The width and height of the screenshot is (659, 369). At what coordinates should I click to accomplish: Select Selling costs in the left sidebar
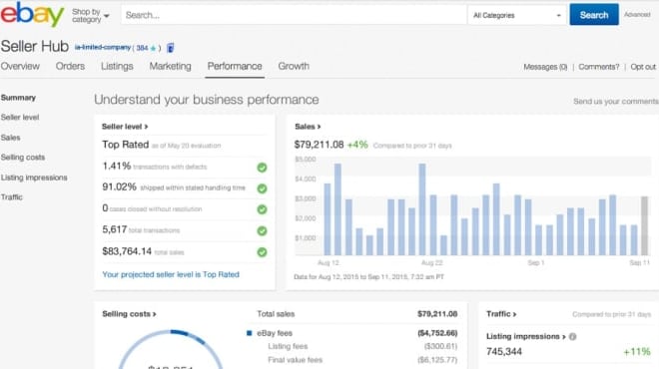23,158
